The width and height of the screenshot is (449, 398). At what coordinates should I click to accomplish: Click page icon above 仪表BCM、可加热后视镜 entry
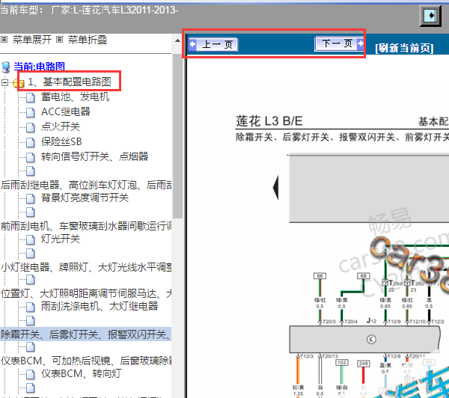click(x=31, y=347)
